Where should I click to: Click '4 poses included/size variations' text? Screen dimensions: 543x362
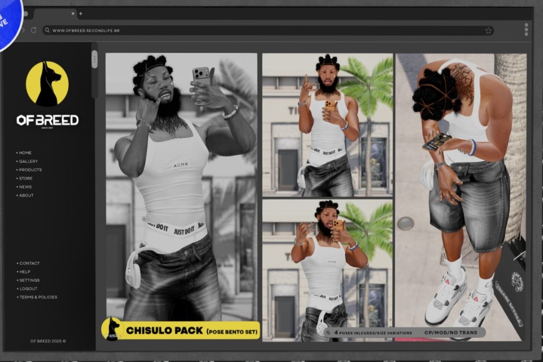[373, 332]
